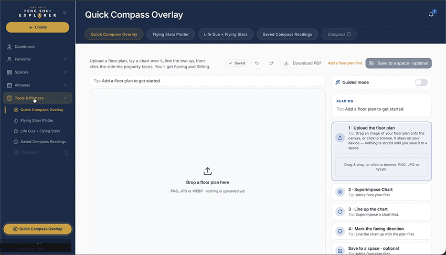This screenshot has width=446, height=255.
Task: Click the upload icon in drop zone
Action: 208,171
